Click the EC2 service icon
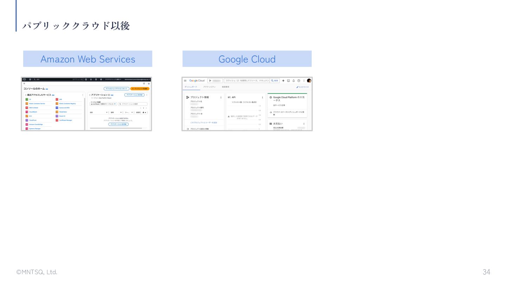This screenshot has width=506, height=284. (27, 116)
